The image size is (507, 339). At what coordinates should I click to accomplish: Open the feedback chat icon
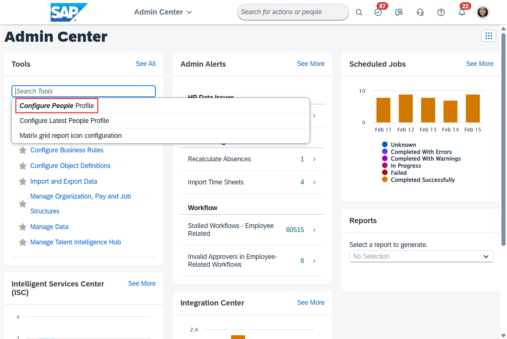[x=399, y=12]
